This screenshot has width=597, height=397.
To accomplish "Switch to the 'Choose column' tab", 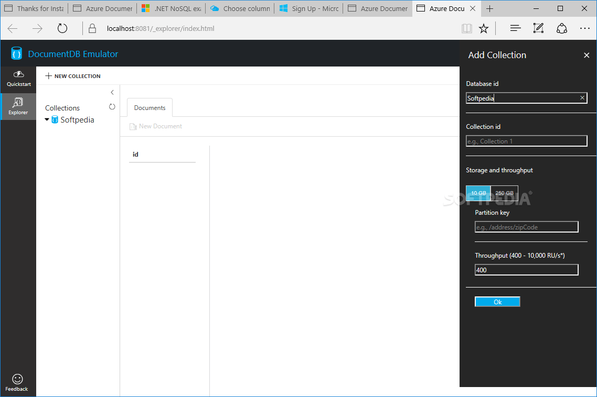I will coord(240,8).
